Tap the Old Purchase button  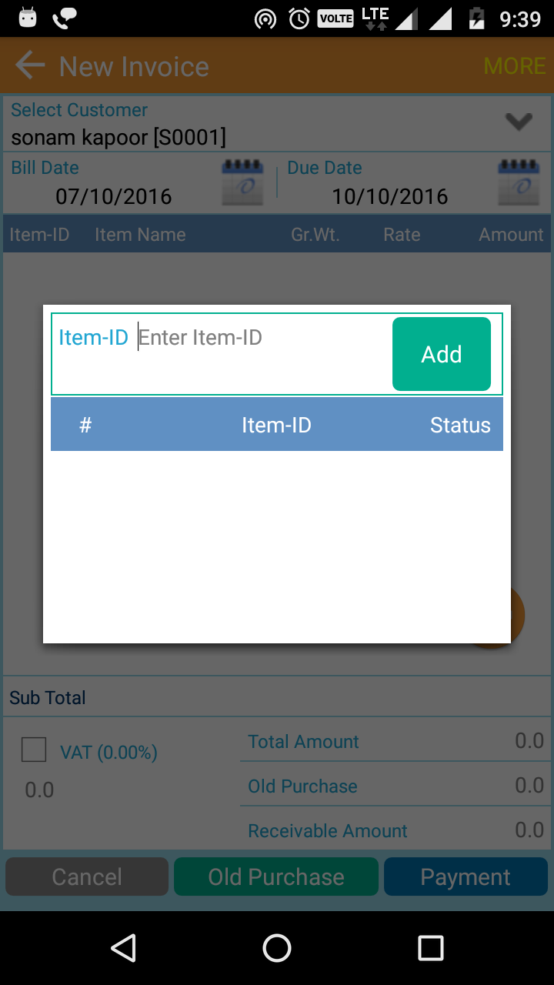pos(276,876)
